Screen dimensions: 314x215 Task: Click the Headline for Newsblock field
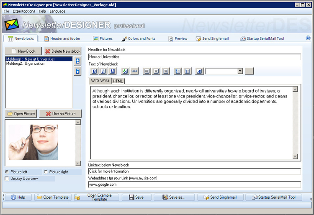[194, 57]
